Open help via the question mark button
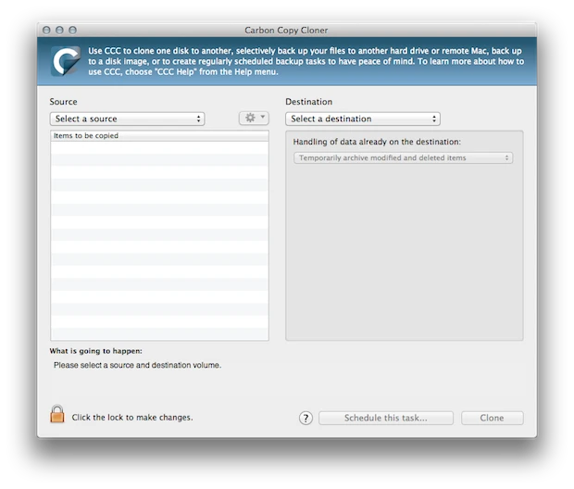 click(x=306, y=418)
